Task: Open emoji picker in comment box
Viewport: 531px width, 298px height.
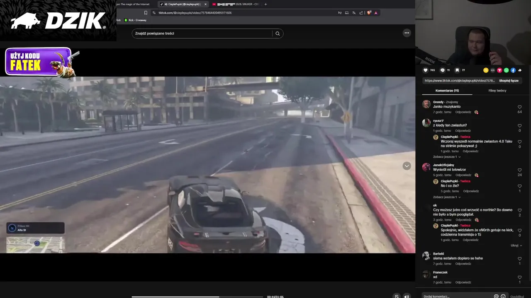Action: [x=503, y=296]
